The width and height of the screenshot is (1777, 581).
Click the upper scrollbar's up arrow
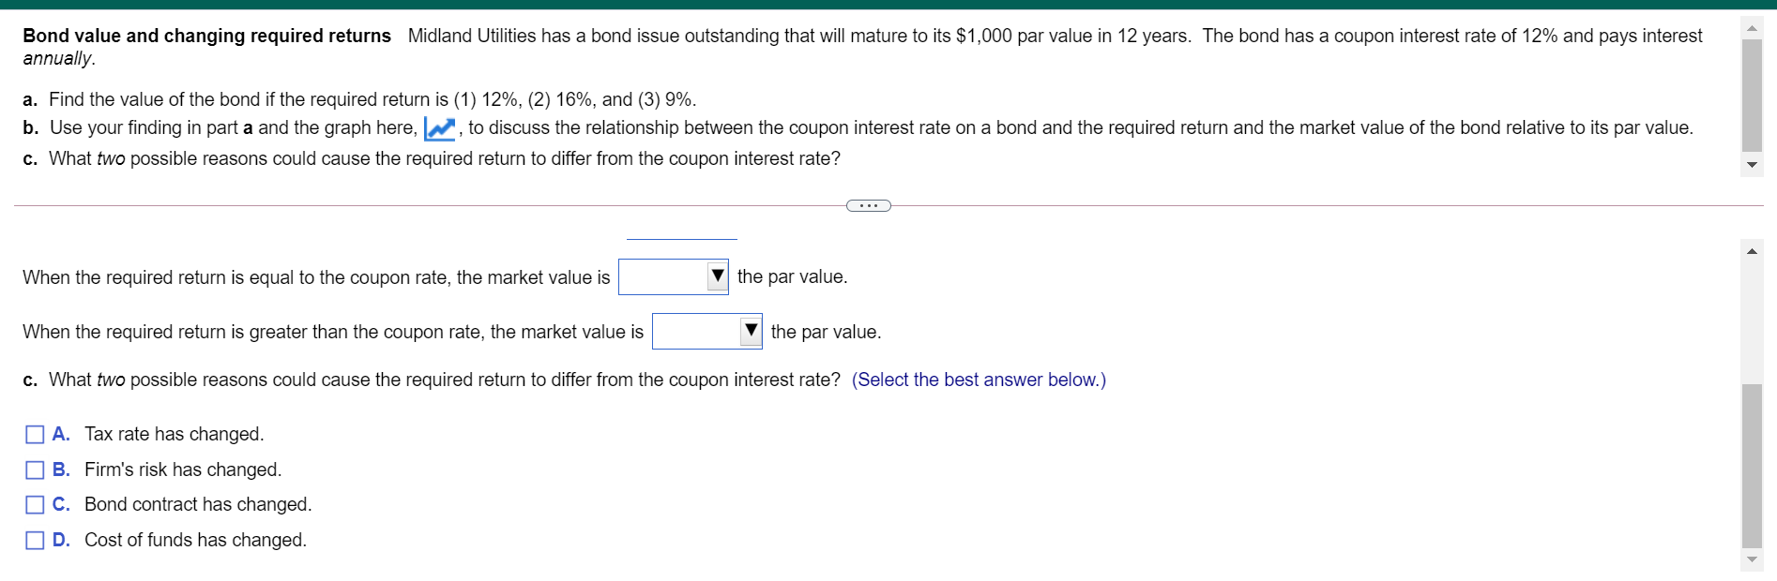pyautogui.click(x=1751, y=26)
